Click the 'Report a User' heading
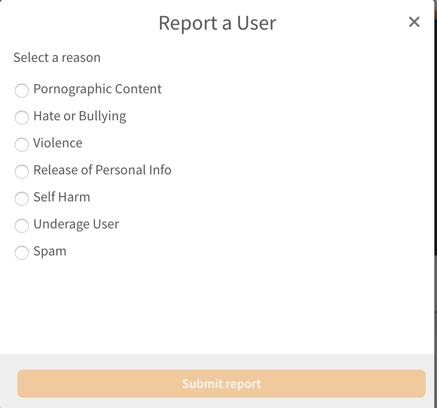 pyautogui.click(x=217, y=24)
